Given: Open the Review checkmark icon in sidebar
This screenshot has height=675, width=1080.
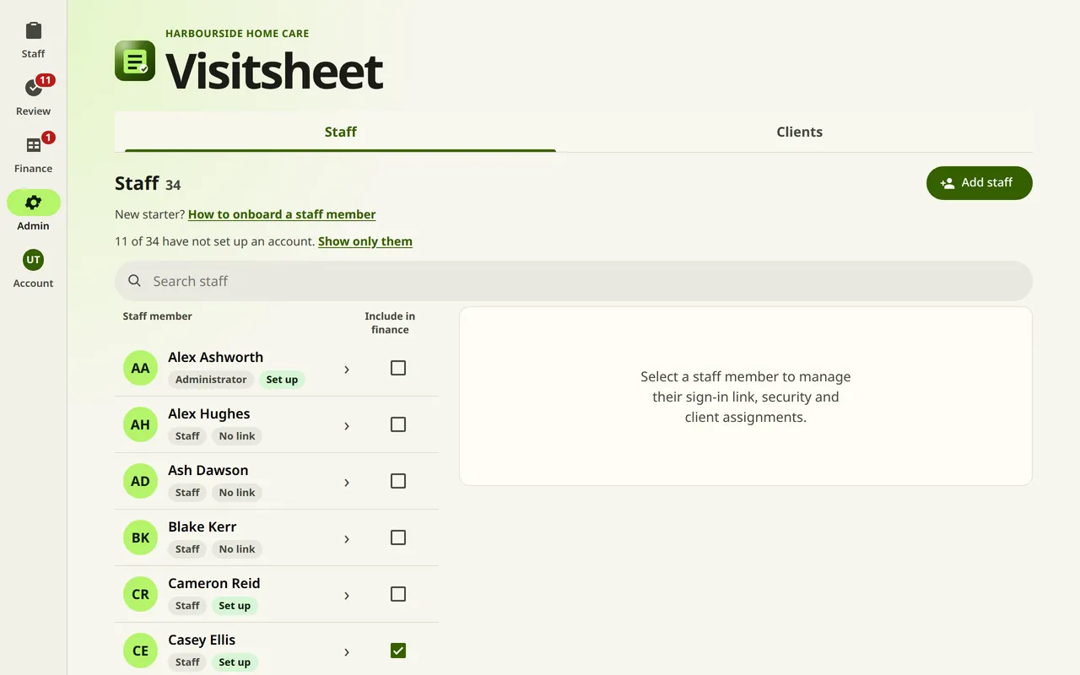Looking at the screenshot, I should [33, 88].
